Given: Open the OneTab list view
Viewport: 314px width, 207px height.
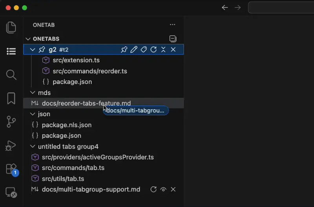Looking at the screenshot, I should click(11, 51).
